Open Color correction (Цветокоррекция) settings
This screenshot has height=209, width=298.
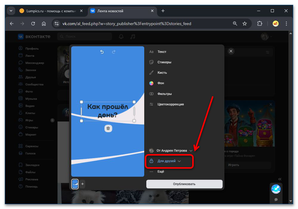(x=170, y=104)
